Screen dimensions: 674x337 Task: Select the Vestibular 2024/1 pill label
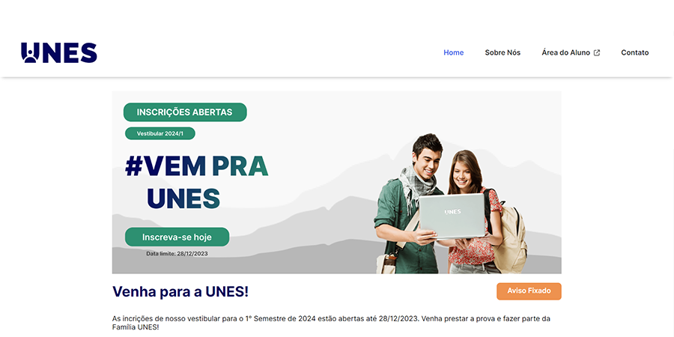[160, 134]
